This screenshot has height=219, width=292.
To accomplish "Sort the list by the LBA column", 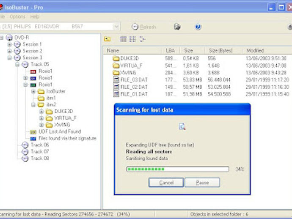I will 171,51.
